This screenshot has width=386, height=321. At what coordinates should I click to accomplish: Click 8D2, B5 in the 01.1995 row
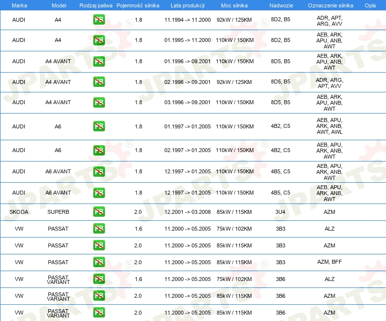[x=280, y=40]
